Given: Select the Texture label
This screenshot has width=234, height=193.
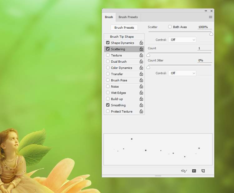Looking at the screenshot, I should point(116,55).
